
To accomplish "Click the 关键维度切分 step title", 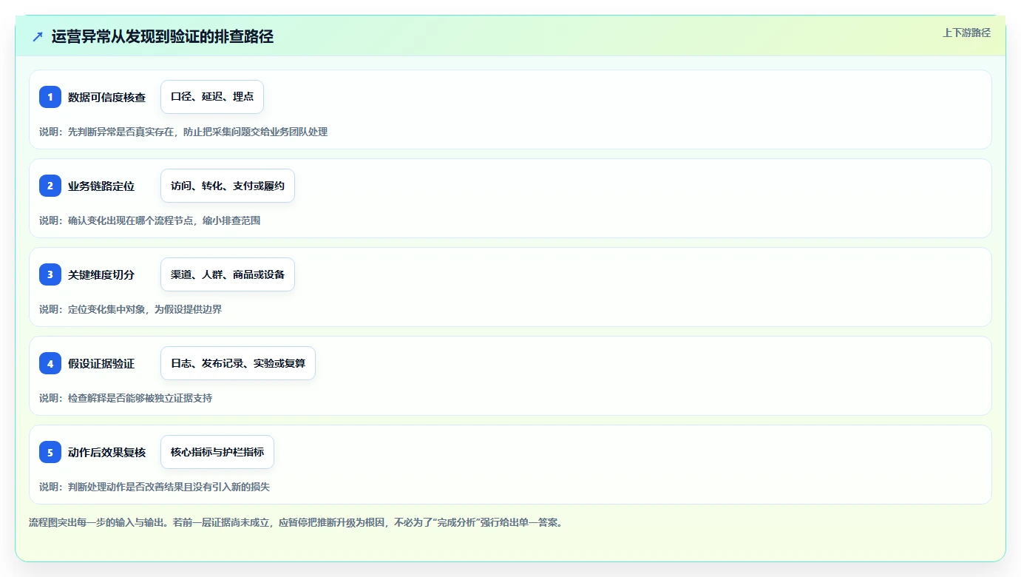I will [101, 274].
